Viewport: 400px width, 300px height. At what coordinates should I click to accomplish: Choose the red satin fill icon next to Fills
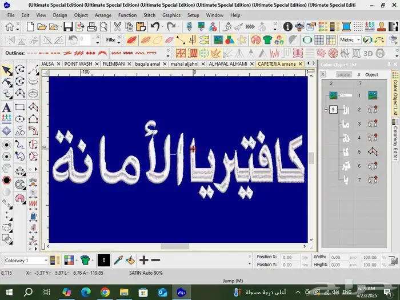[131, 40]
